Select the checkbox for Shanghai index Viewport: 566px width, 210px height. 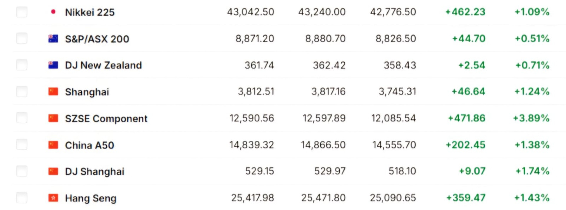(22, 91)
